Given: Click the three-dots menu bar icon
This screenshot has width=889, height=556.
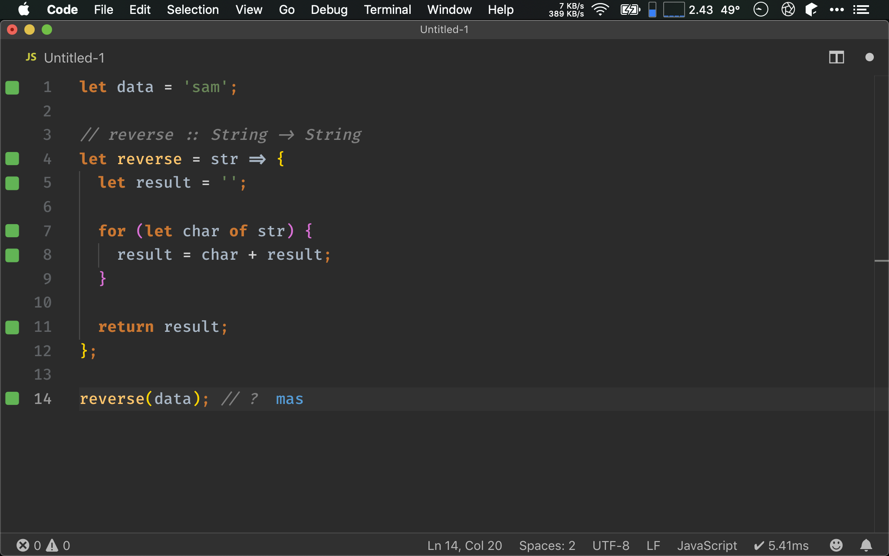Looking at the screenshot, I should (x=836, y=10).
